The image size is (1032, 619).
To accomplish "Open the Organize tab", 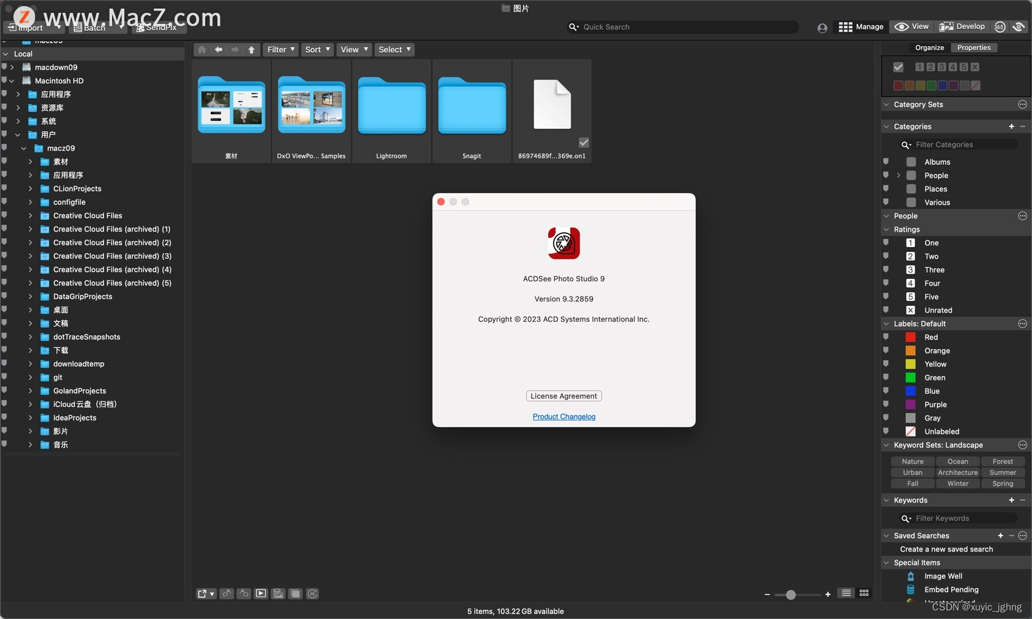I will tap(930, 48).
